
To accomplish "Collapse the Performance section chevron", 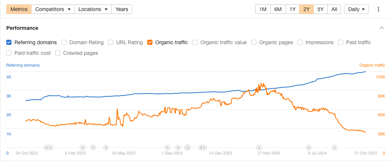I will click(x=382, y=28).
